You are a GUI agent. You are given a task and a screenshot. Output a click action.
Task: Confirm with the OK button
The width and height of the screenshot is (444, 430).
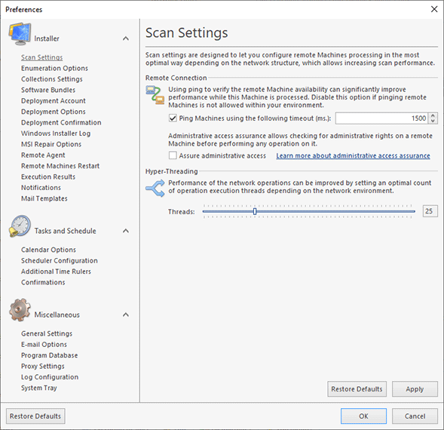[363, 416]
